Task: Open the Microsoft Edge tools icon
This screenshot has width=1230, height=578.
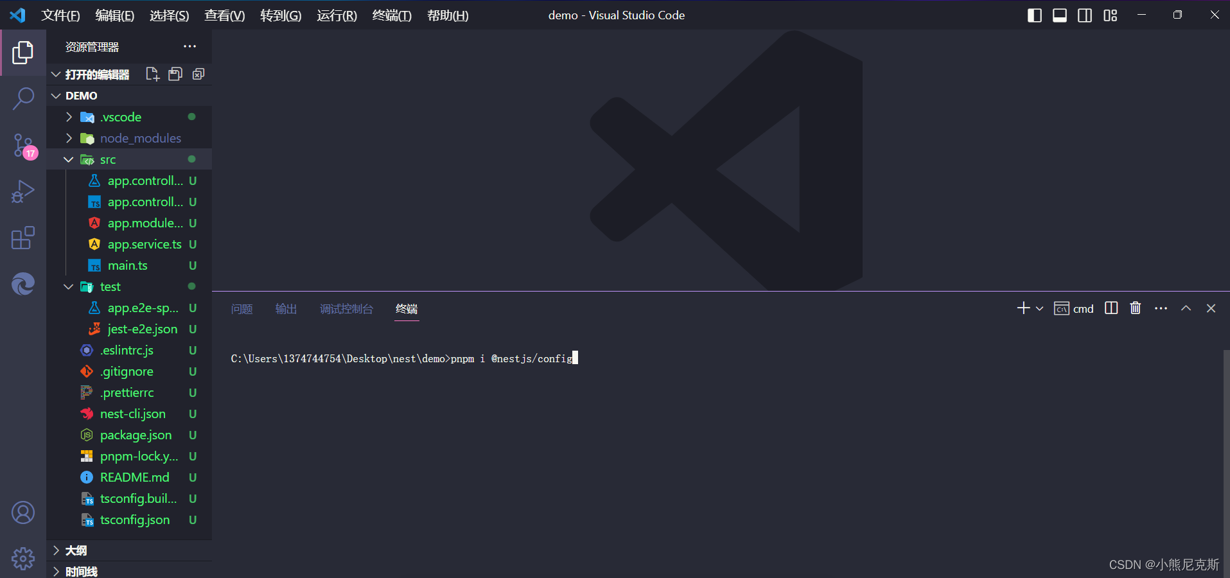Action: tap(23, 283)
